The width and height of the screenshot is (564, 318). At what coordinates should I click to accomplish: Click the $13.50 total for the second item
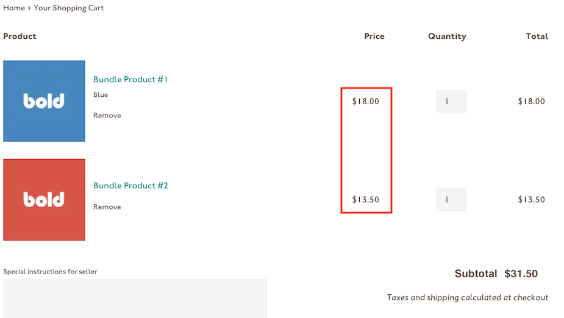(532, 199)
